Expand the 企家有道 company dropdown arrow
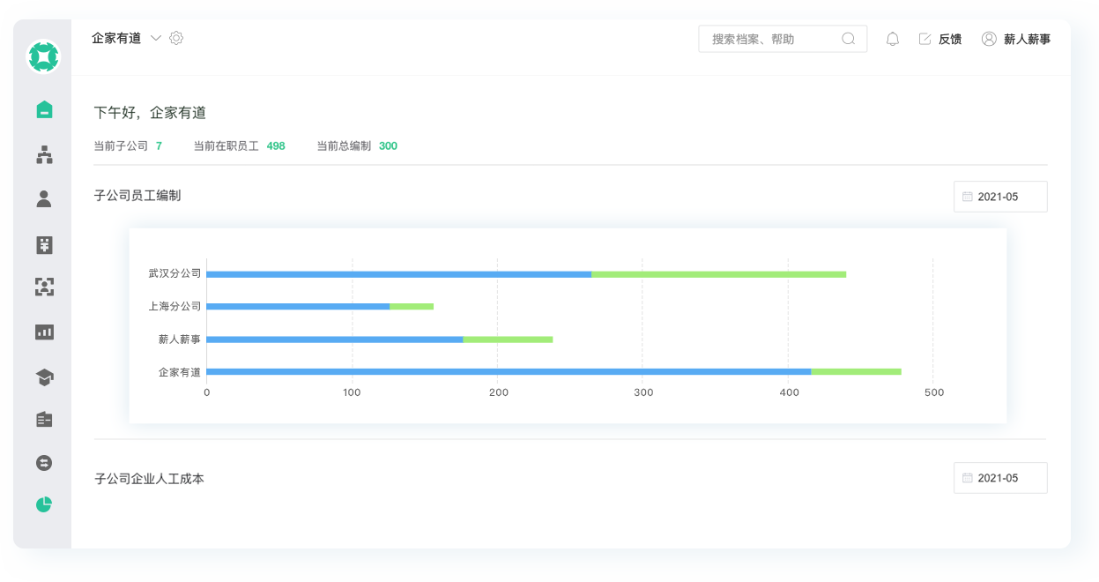 pos(156,38)
